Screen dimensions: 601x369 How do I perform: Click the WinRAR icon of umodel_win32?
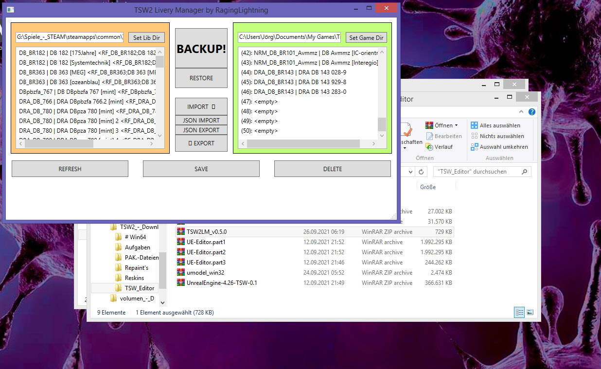[181, 273]
